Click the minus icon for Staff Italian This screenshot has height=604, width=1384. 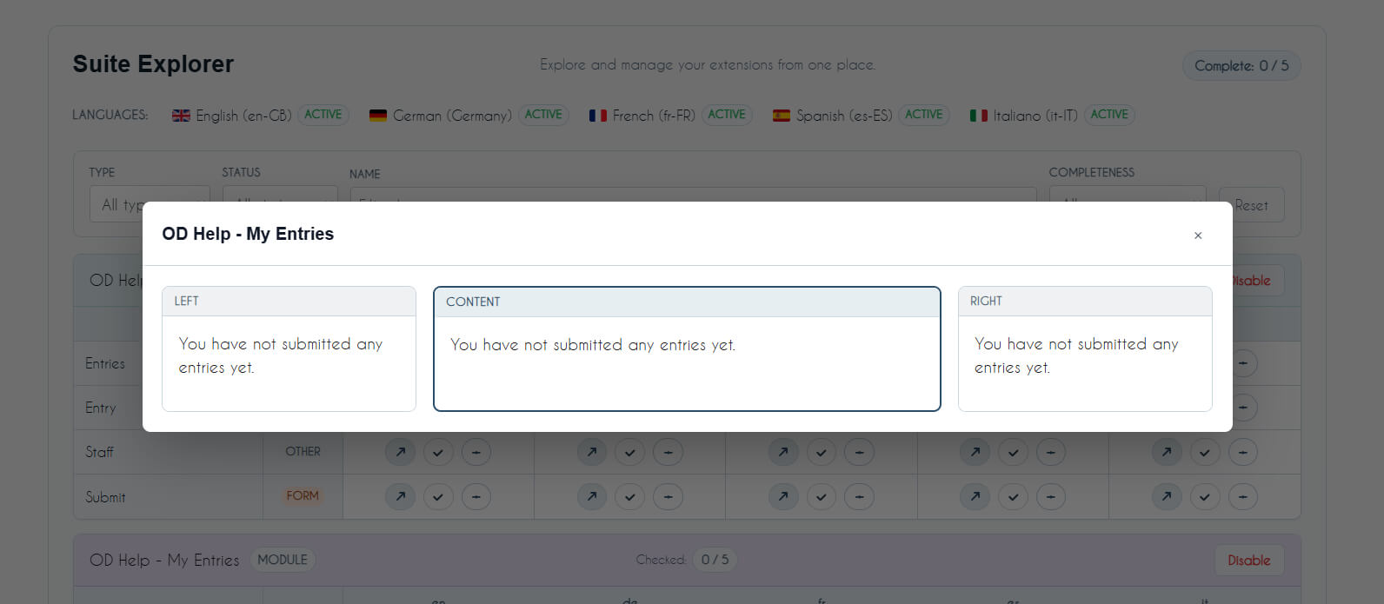coord(1242,452)
